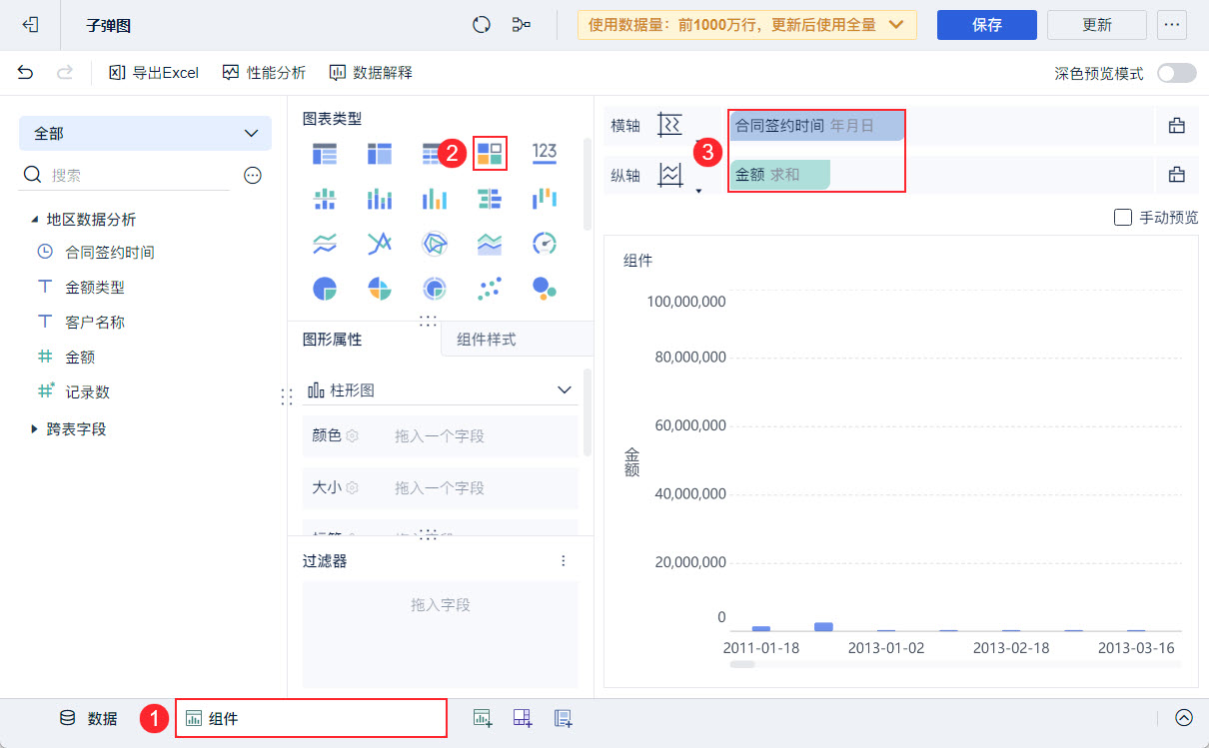Screen dimensions: 1209x748
Task: Select the multi-layer ring pie chart type
Action: pos(434,289)
